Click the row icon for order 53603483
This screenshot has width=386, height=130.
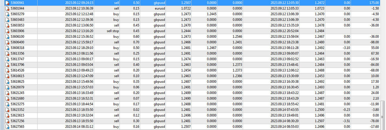point(7,20)
